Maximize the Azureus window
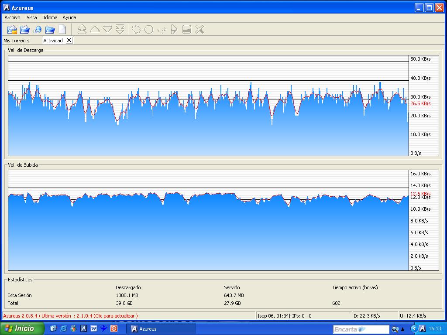The height and width of the screenshot is (335, 447). pyautogui.click(x=429, y=8)
